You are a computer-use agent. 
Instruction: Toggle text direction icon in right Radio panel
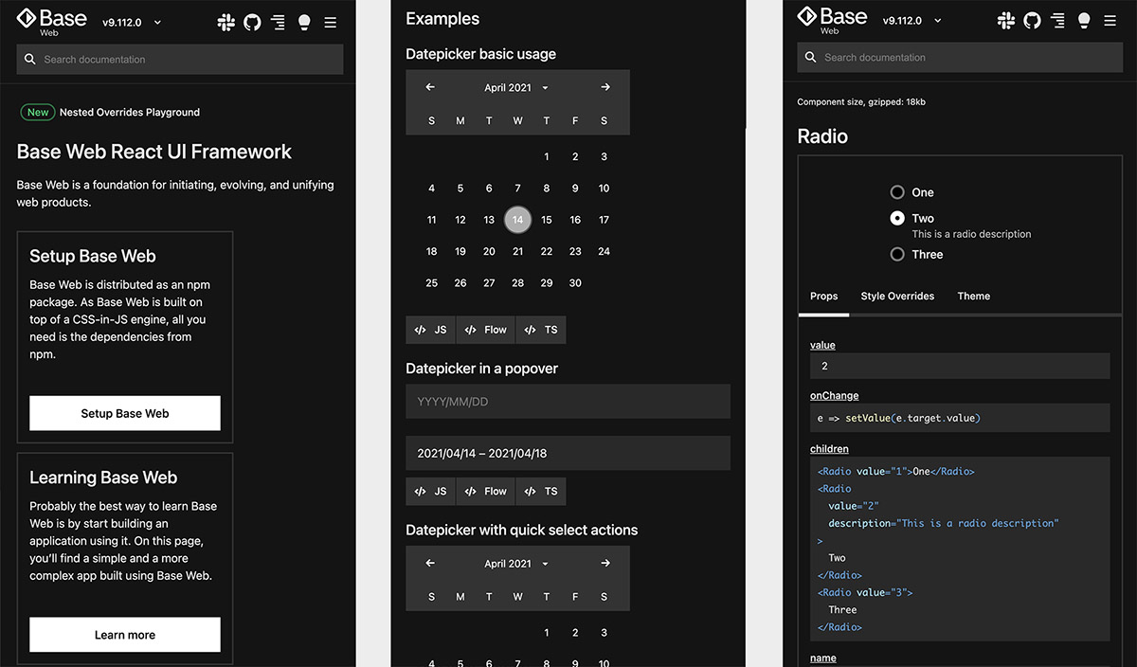(x=1058, y=20)
